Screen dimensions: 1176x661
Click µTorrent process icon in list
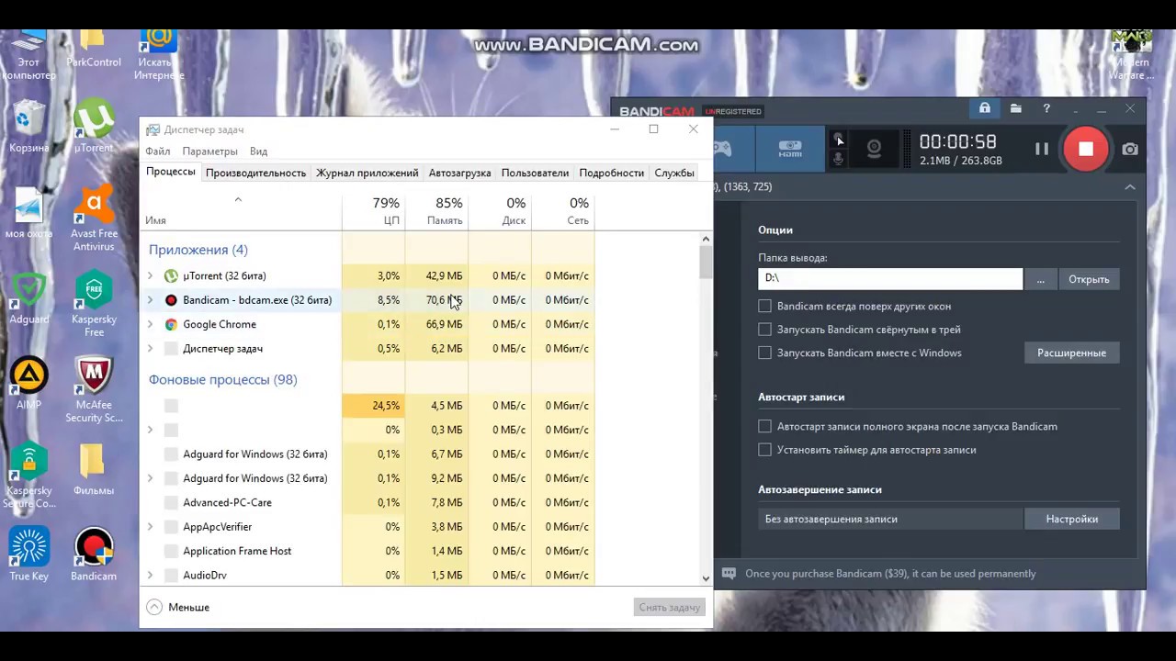[171, 275]
